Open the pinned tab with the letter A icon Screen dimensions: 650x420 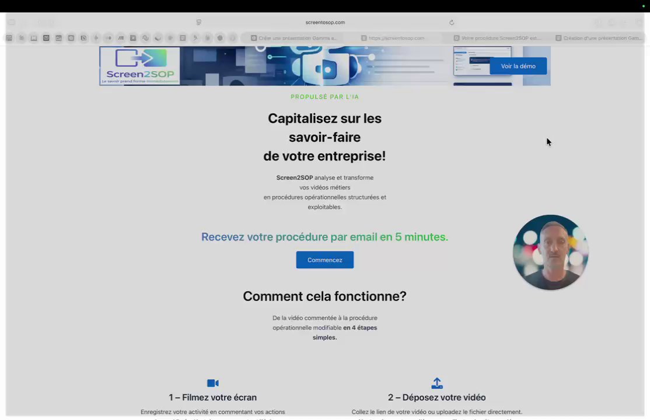(133, 38)
